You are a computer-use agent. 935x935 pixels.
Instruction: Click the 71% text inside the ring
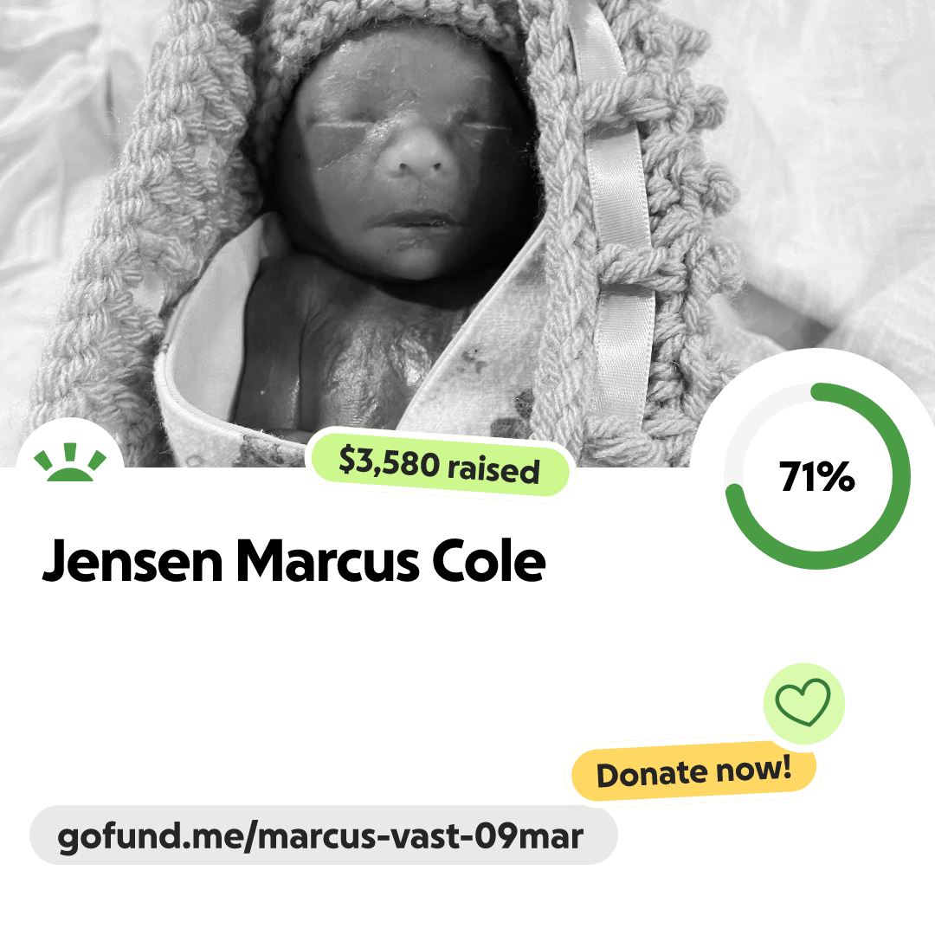tap(817, 476)
